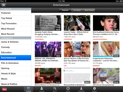This screenshot has width=123, height=92.
Task: Play the Call of Duty Black Ops 2 thumbnail
Action: coord(77,23)
